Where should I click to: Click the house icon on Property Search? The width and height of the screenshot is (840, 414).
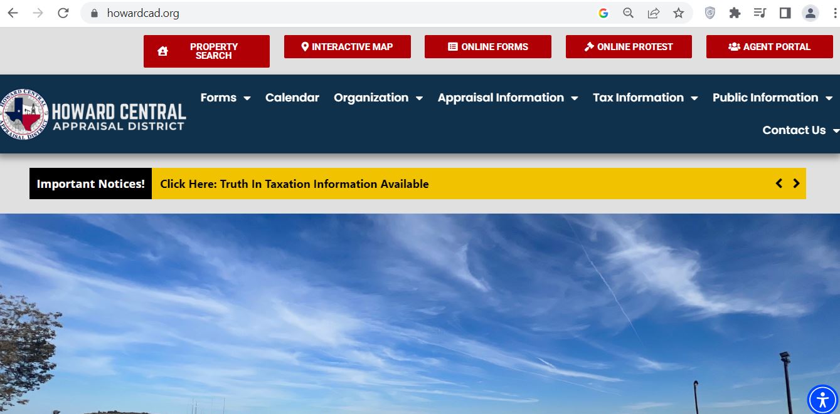163,51
